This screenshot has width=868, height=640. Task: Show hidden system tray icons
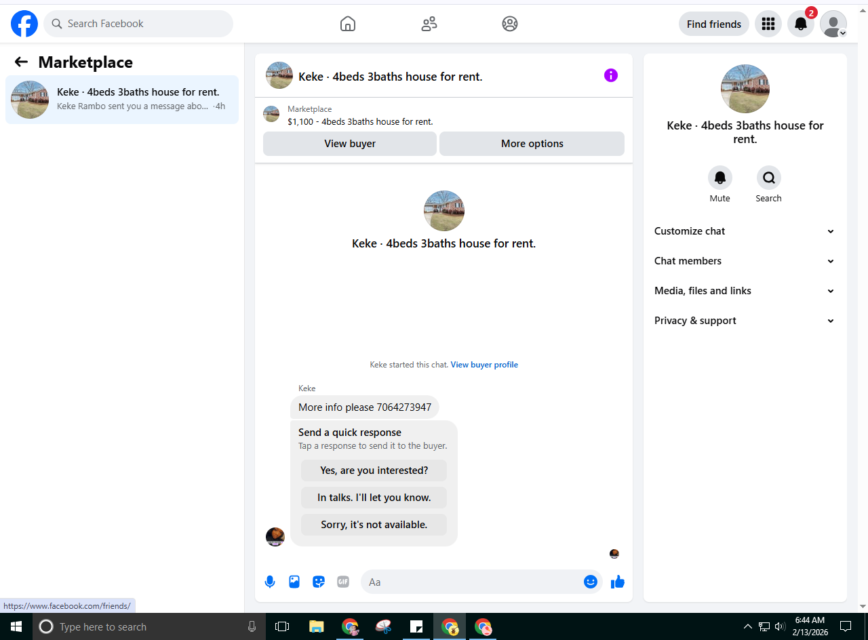pos(747,626)
